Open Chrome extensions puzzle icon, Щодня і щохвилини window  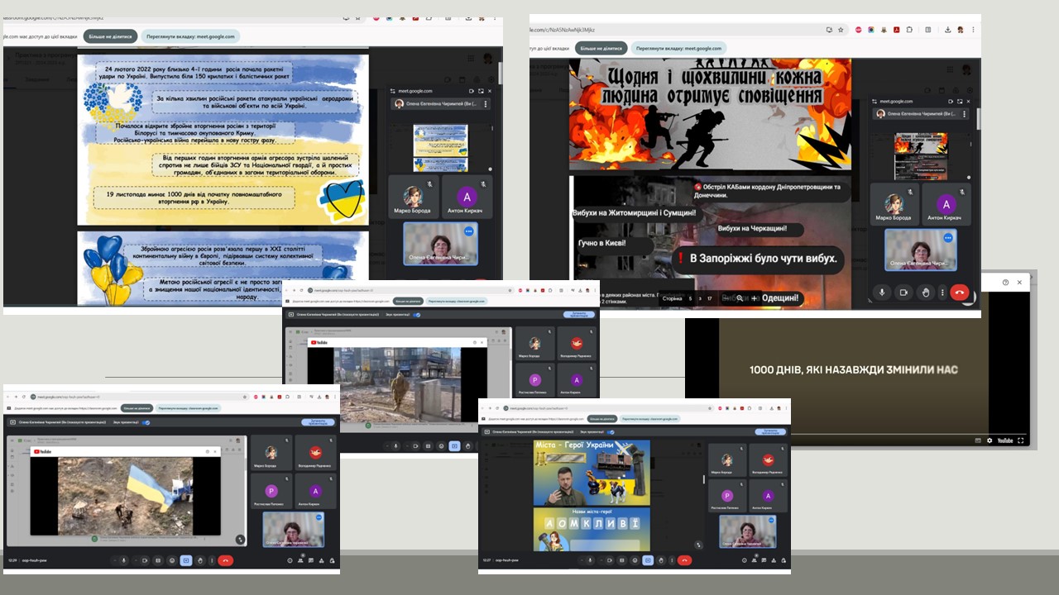(x=909, y=30)
